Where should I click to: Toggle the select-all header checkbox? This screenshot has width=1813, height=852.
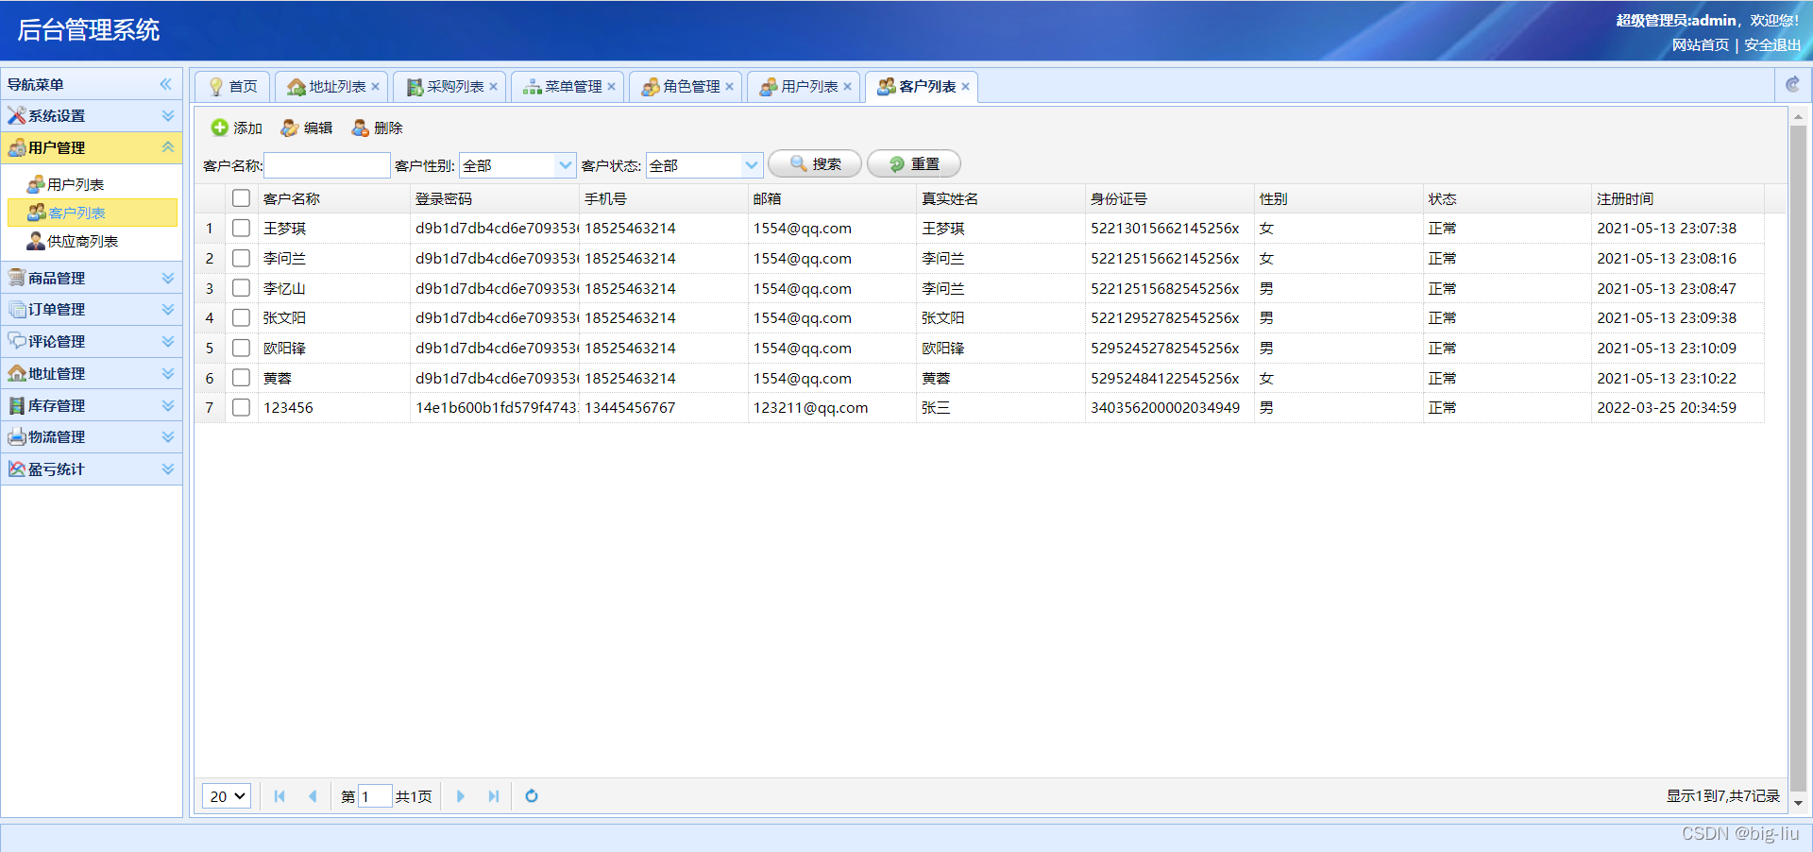(241, 198)
